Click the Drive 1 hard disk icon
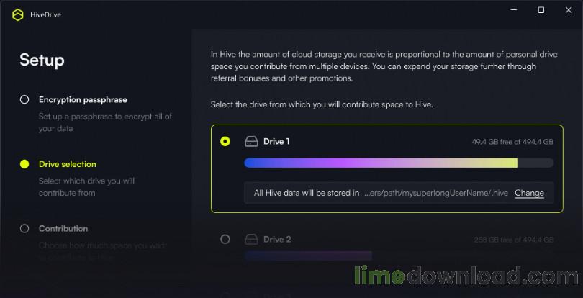The height and width of the screenshot is (298, 583). click(251, 142)
